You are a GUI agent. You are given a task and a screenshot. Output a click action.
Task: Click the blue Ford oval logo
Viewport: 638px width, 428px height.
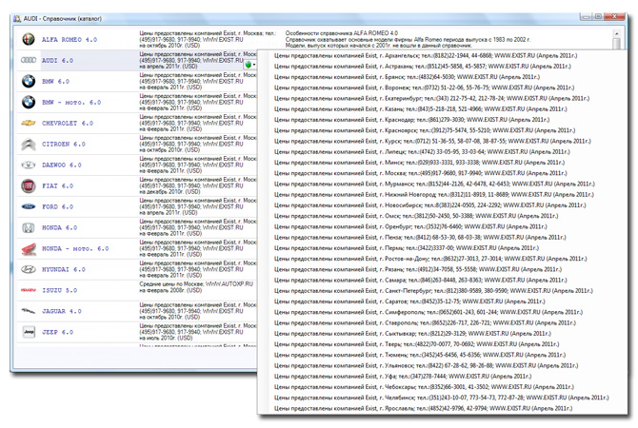28,206
